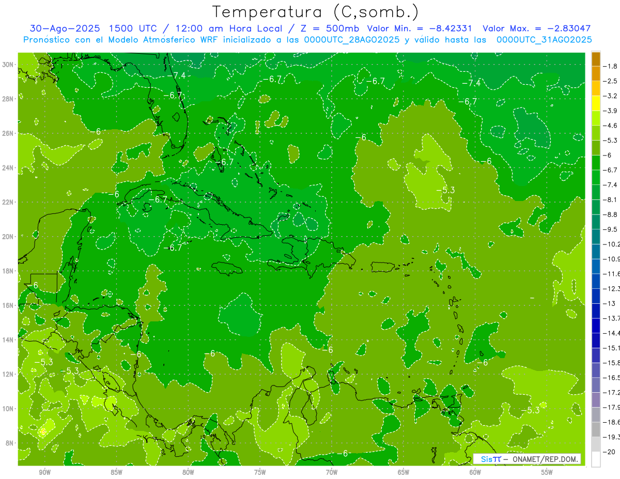Select the '30-Ago-2025' date in the header
The image size is (620, 479).
point(66,28)
